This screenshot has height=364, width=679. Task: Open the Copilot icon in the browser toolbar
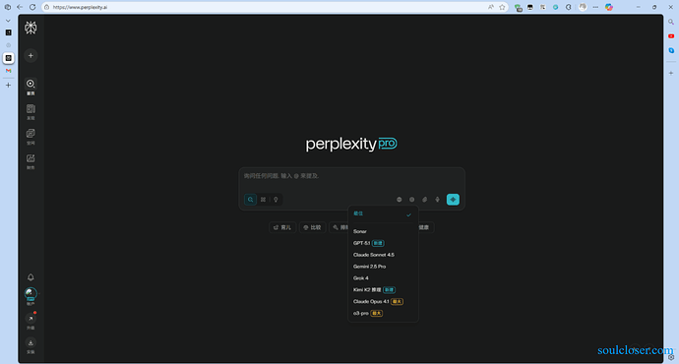609,7
